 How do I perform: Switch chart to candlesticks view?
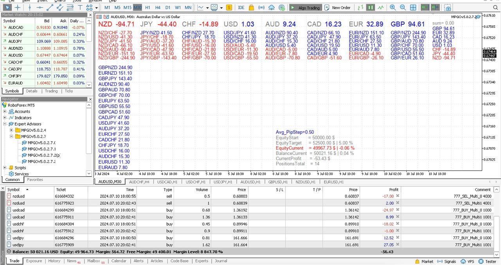(370, 7)
